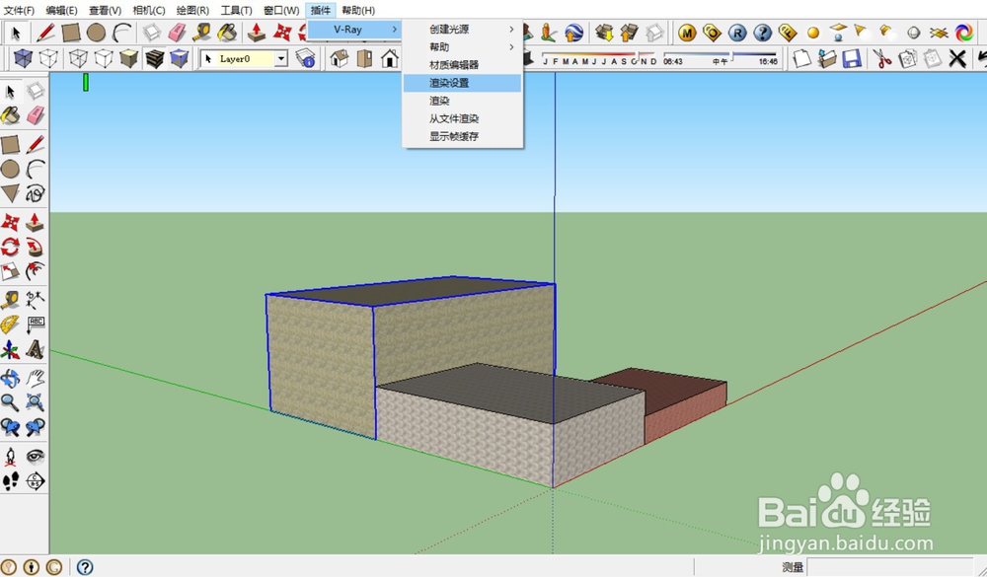Switch to Front house view

pyautogui.click(x=390, y=58)
